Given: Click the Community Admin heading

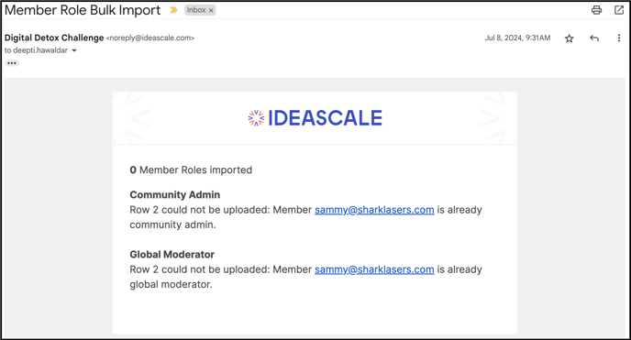Looking at the screenshot, I should [174, 194].
